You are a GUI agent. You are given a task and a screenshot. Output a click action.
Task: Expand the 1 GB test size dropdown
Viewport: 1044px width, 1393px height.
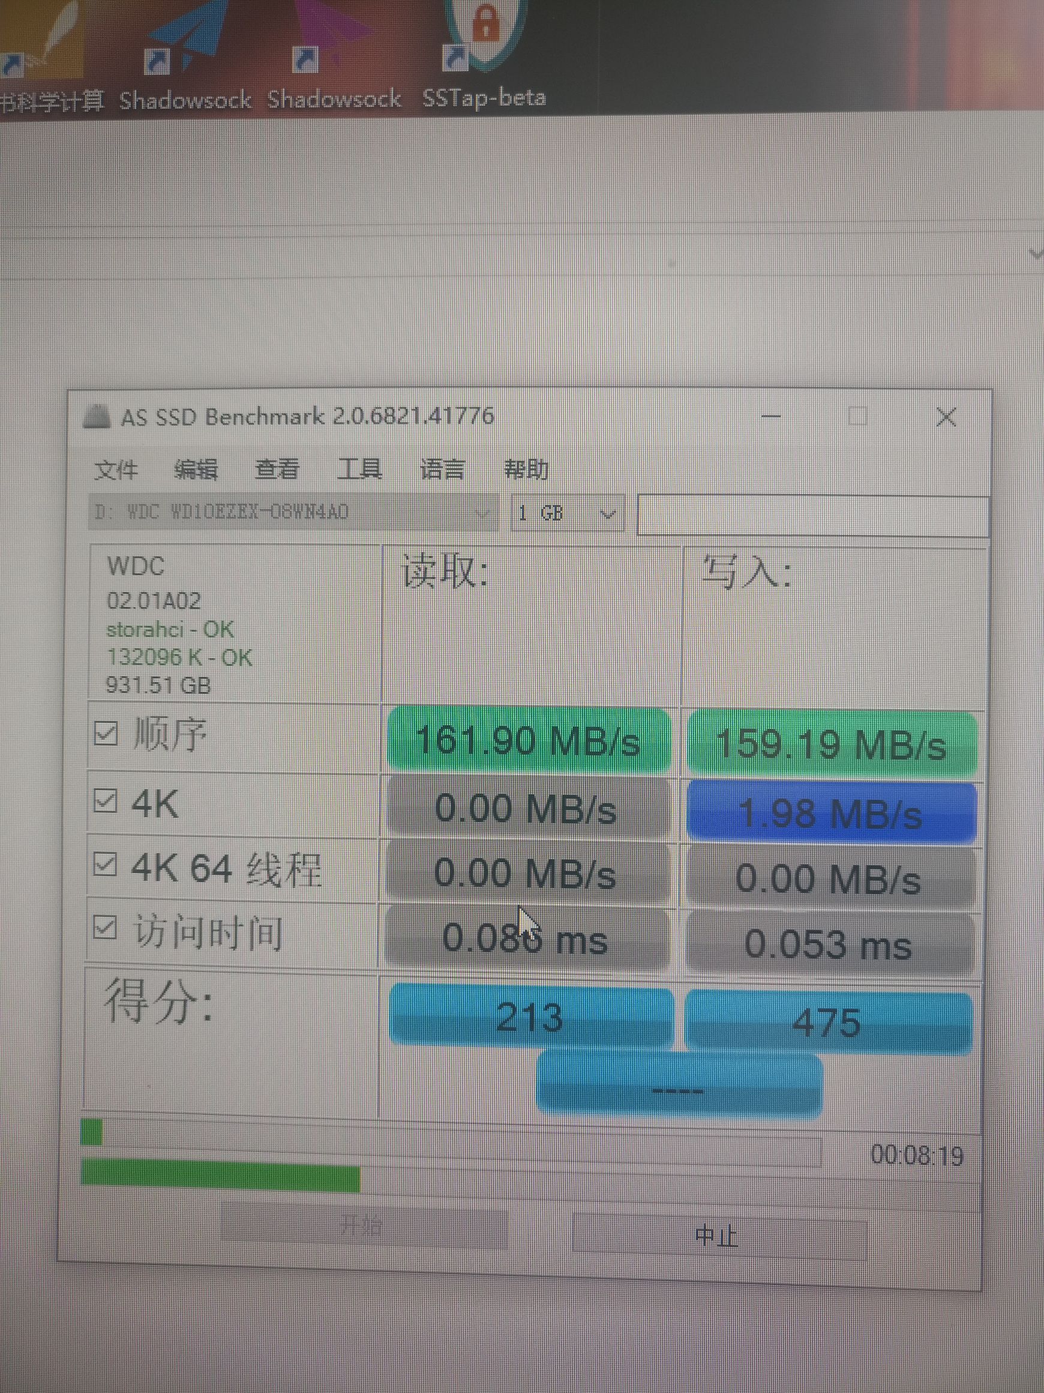(x=608, y=515)
